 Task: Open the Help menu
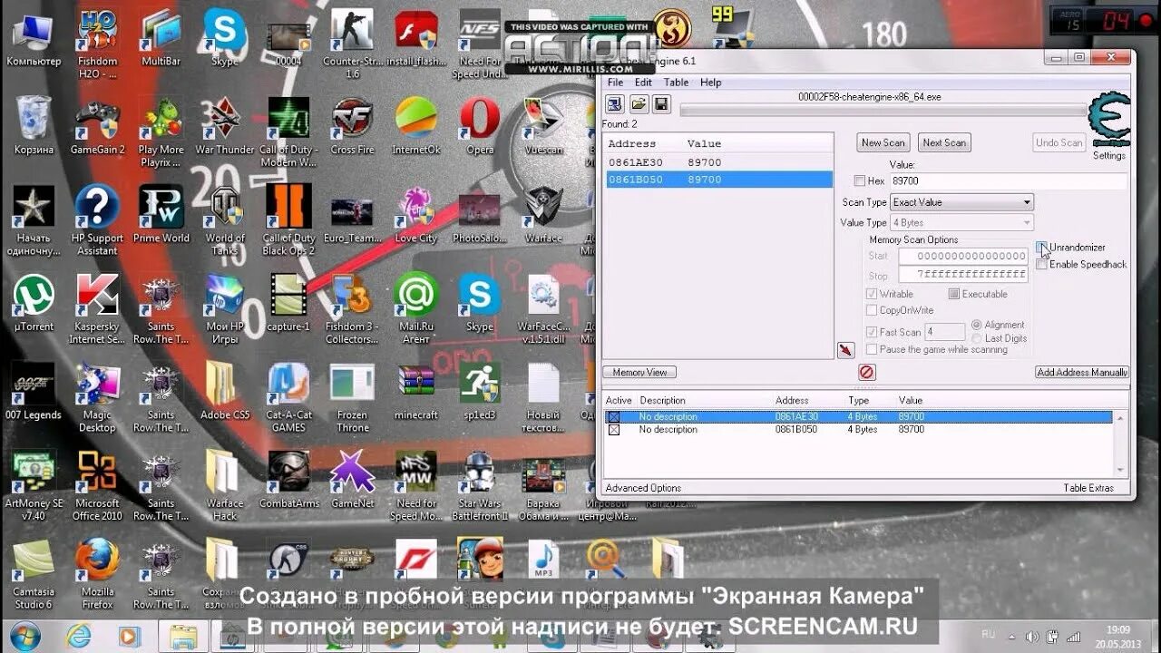711,83
